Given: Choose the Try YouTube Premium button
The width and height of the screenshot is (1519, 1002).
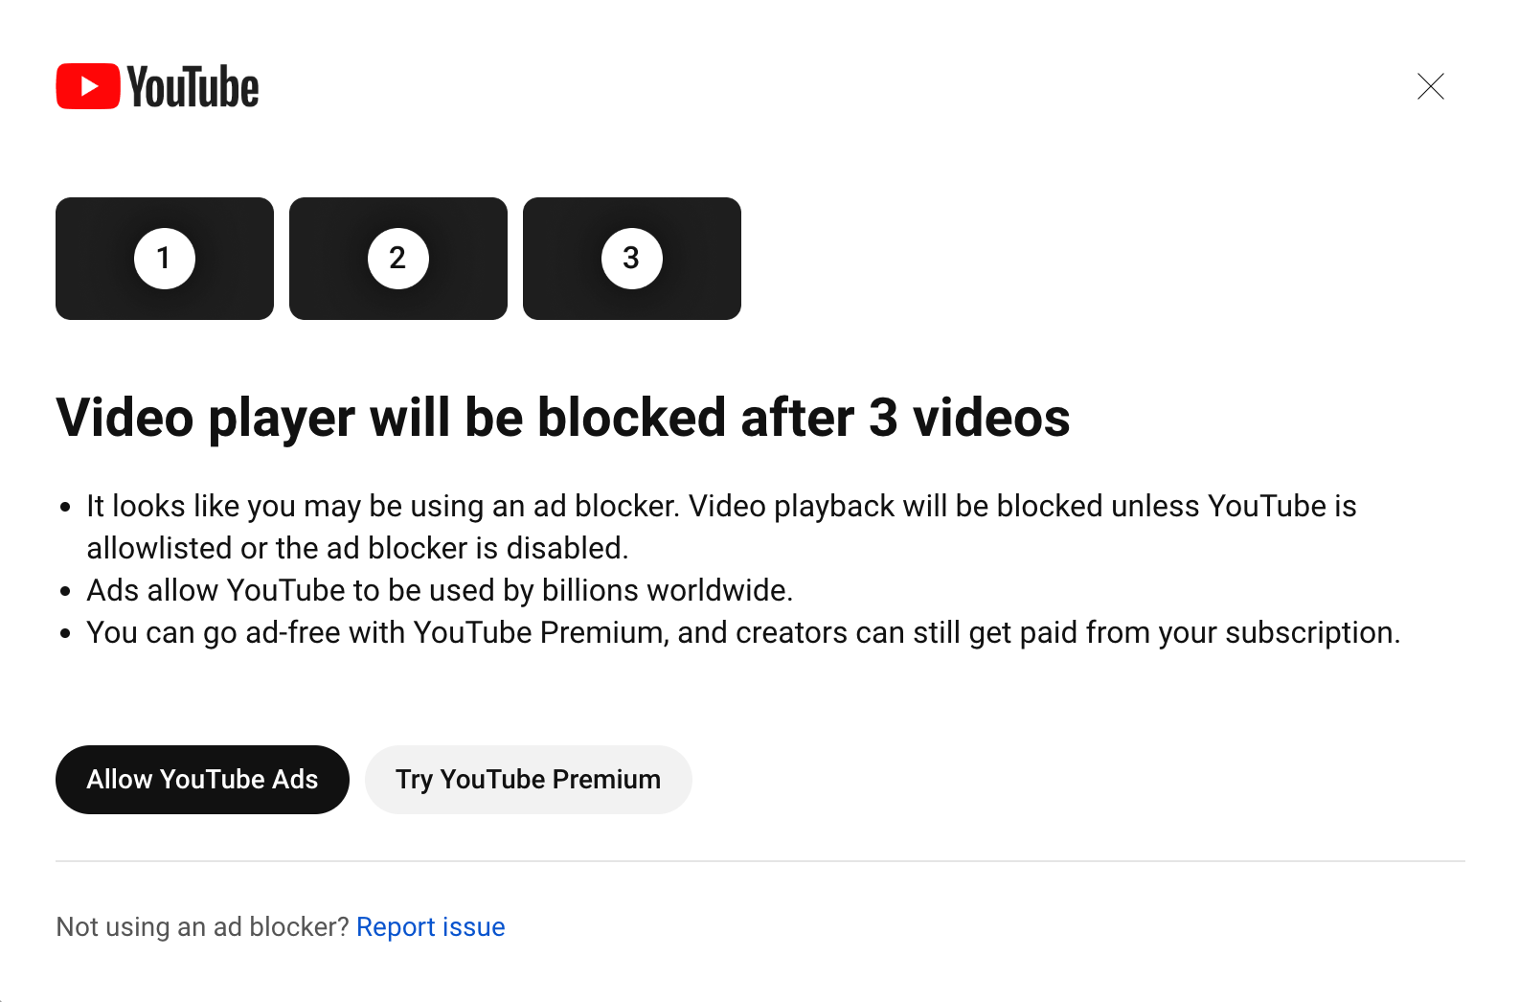Looking at the screenshot, I should [529, 780].
